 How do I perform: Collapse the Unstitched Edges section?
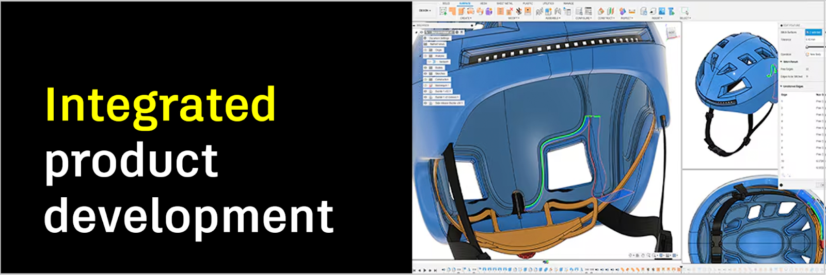point(781,87)
